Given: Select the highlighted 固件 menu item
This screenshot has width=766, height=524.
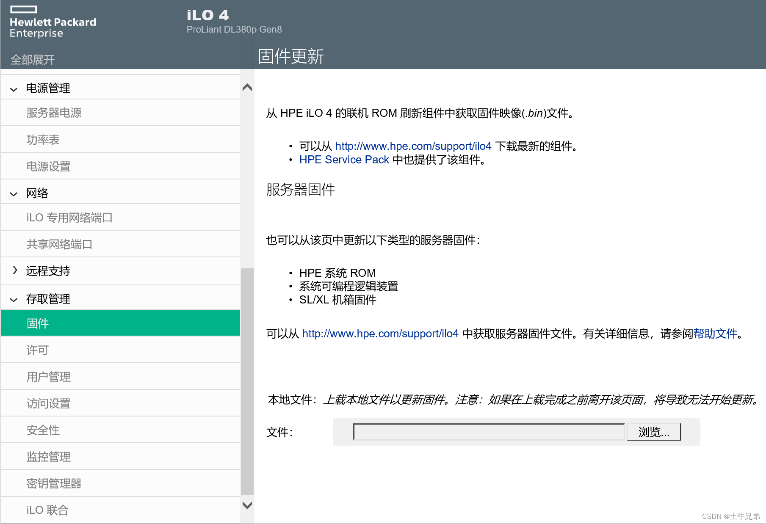Looking at the screenshot, I should coord(121,323).
